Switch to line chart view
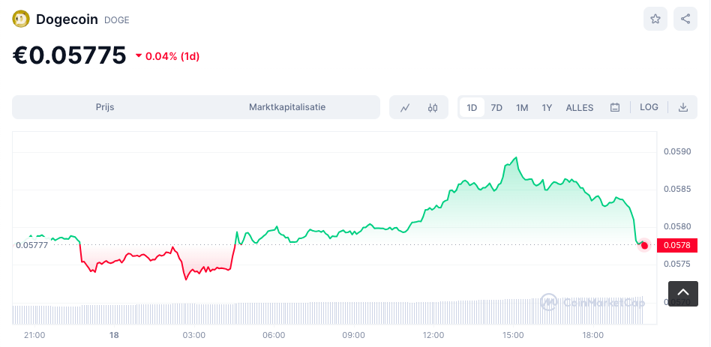Image resolution: width=711 pixels, height=347 pixels. point(405,108)
